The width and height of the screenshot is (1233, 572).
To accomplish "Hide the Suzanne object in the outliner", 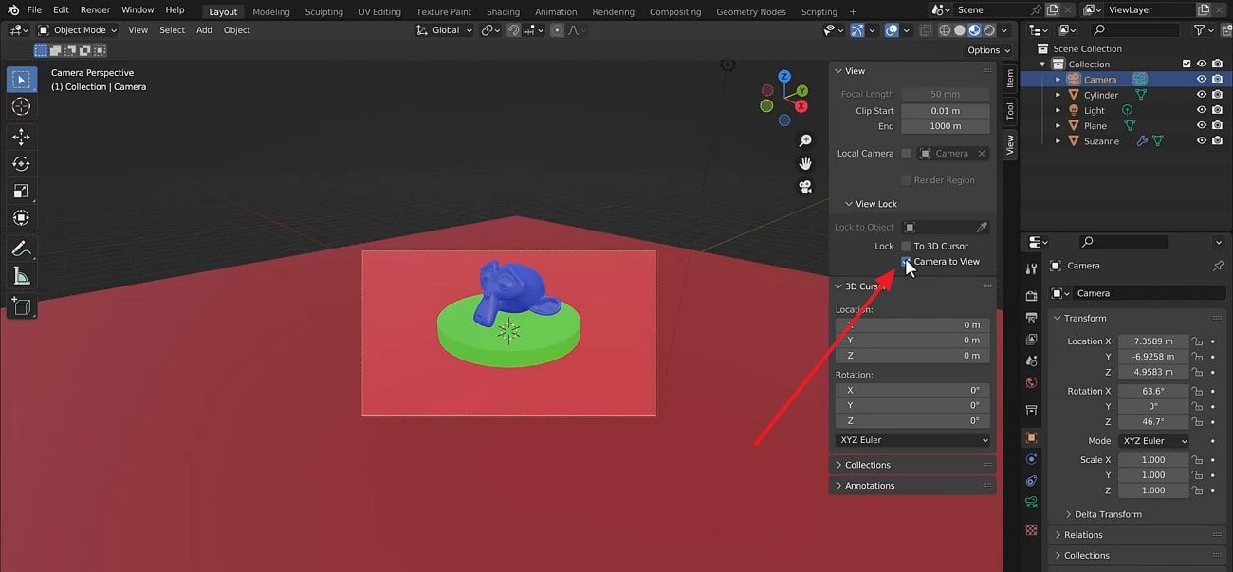I will tap(1202, 140).
